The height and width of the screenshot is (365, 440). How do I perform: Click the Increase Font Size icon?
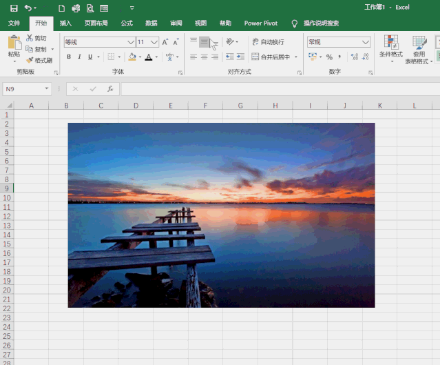pos(165,42)
